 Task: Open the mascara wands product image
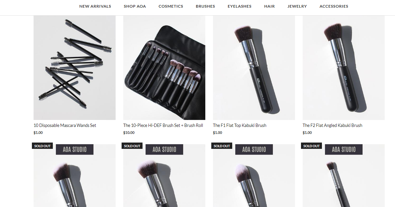[x=74, y=67]
